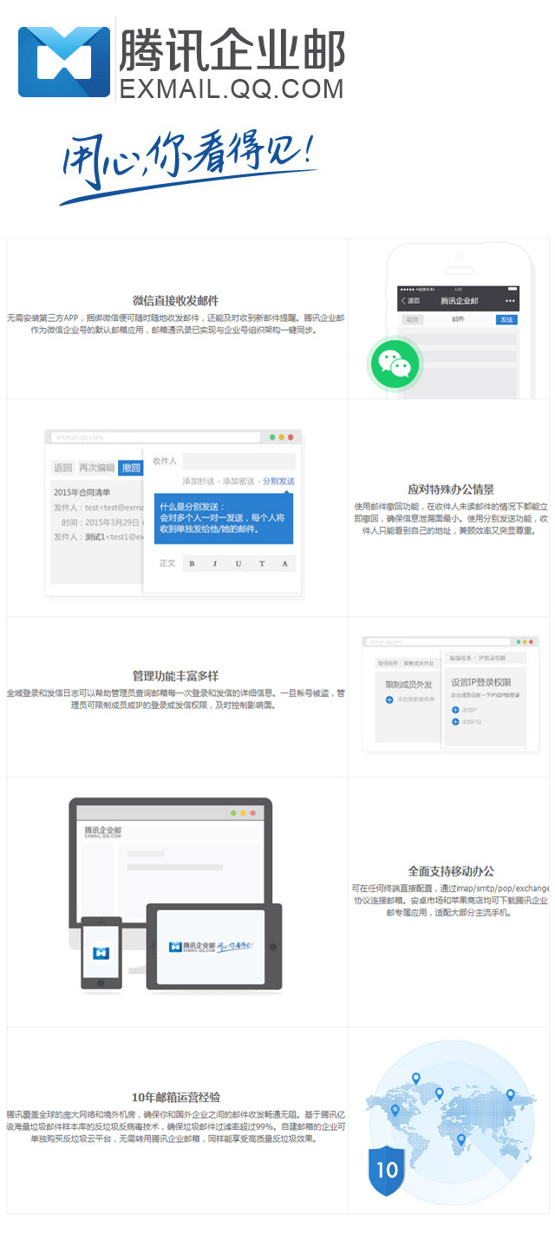
Task: Click the map pin over East Asia
Action: [x=510, y=1095]
